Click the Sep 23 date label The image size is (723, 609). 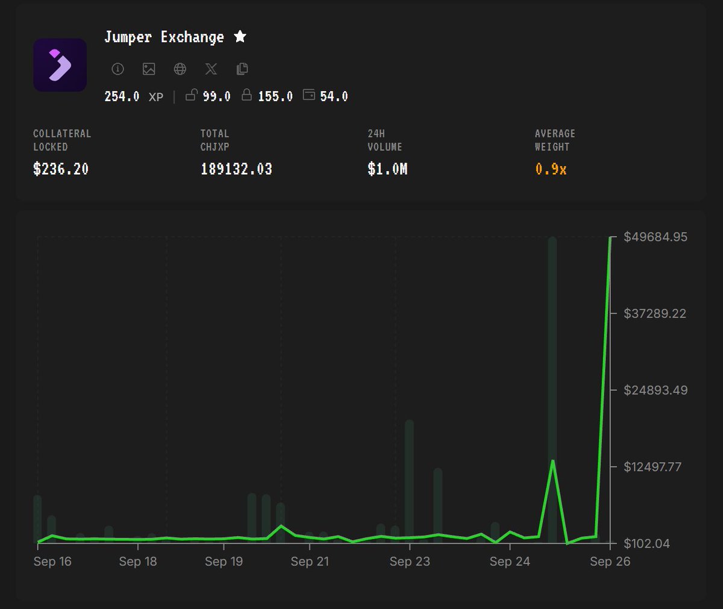tap(410, 561)
